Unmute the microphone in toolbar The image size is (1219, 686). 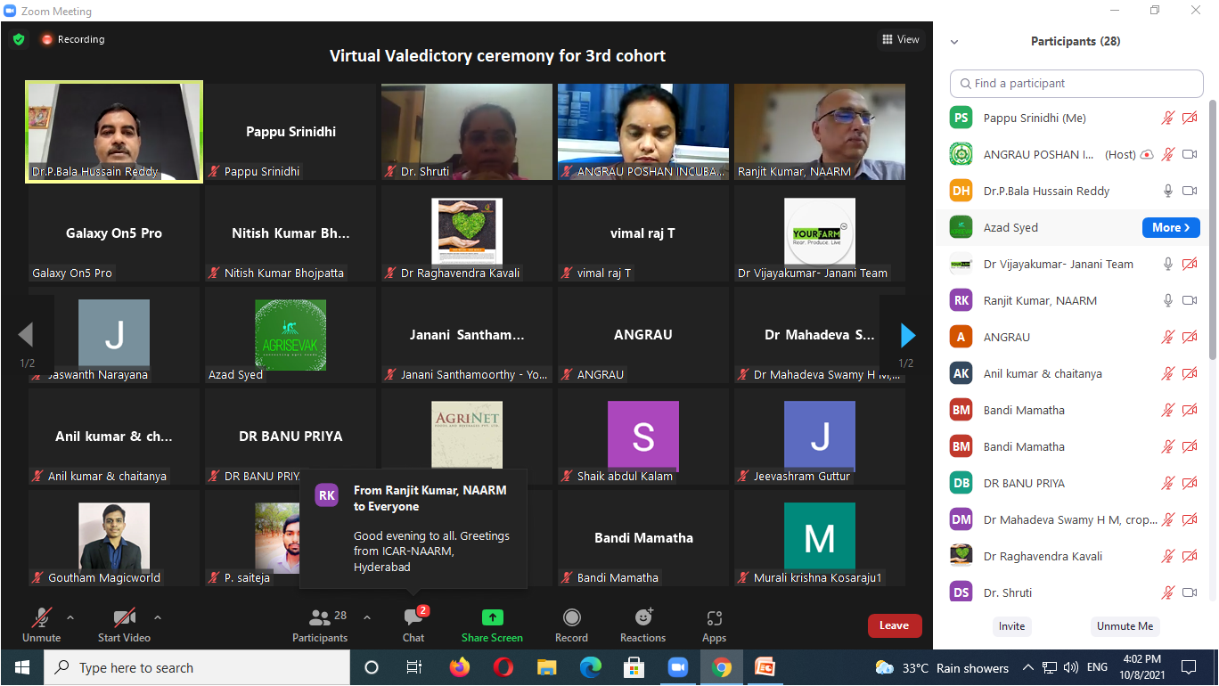coord(41,618)
